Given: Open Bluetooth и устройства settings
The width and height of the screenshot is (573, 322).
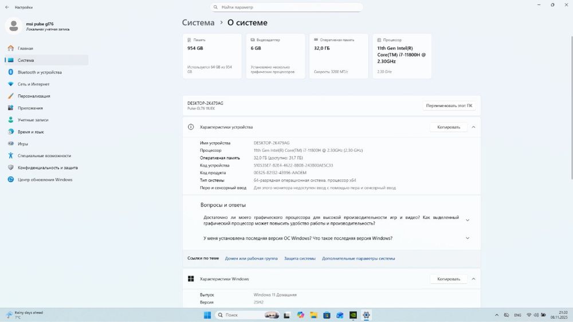Looking at the screenshot, I should (46, 72).
